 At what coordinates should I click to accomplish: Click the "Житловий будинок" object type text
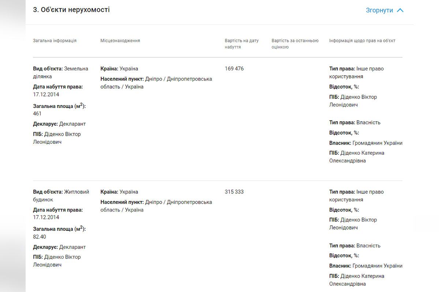[76, 192]
